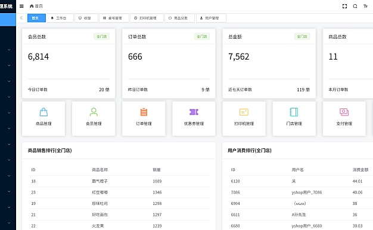373x230 pixels.
Task: Click the 消费金额 column header
Action: (x=360, y=170)
